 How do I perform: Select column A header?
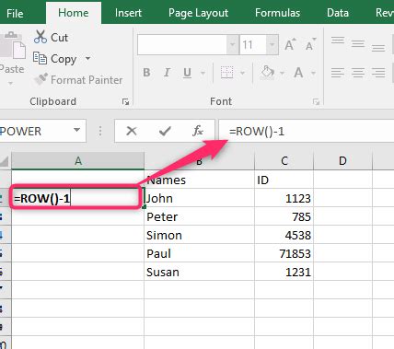point(78,160)
